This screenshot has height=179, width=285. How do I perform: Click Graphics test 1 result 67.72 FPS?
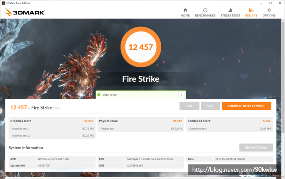88,129
